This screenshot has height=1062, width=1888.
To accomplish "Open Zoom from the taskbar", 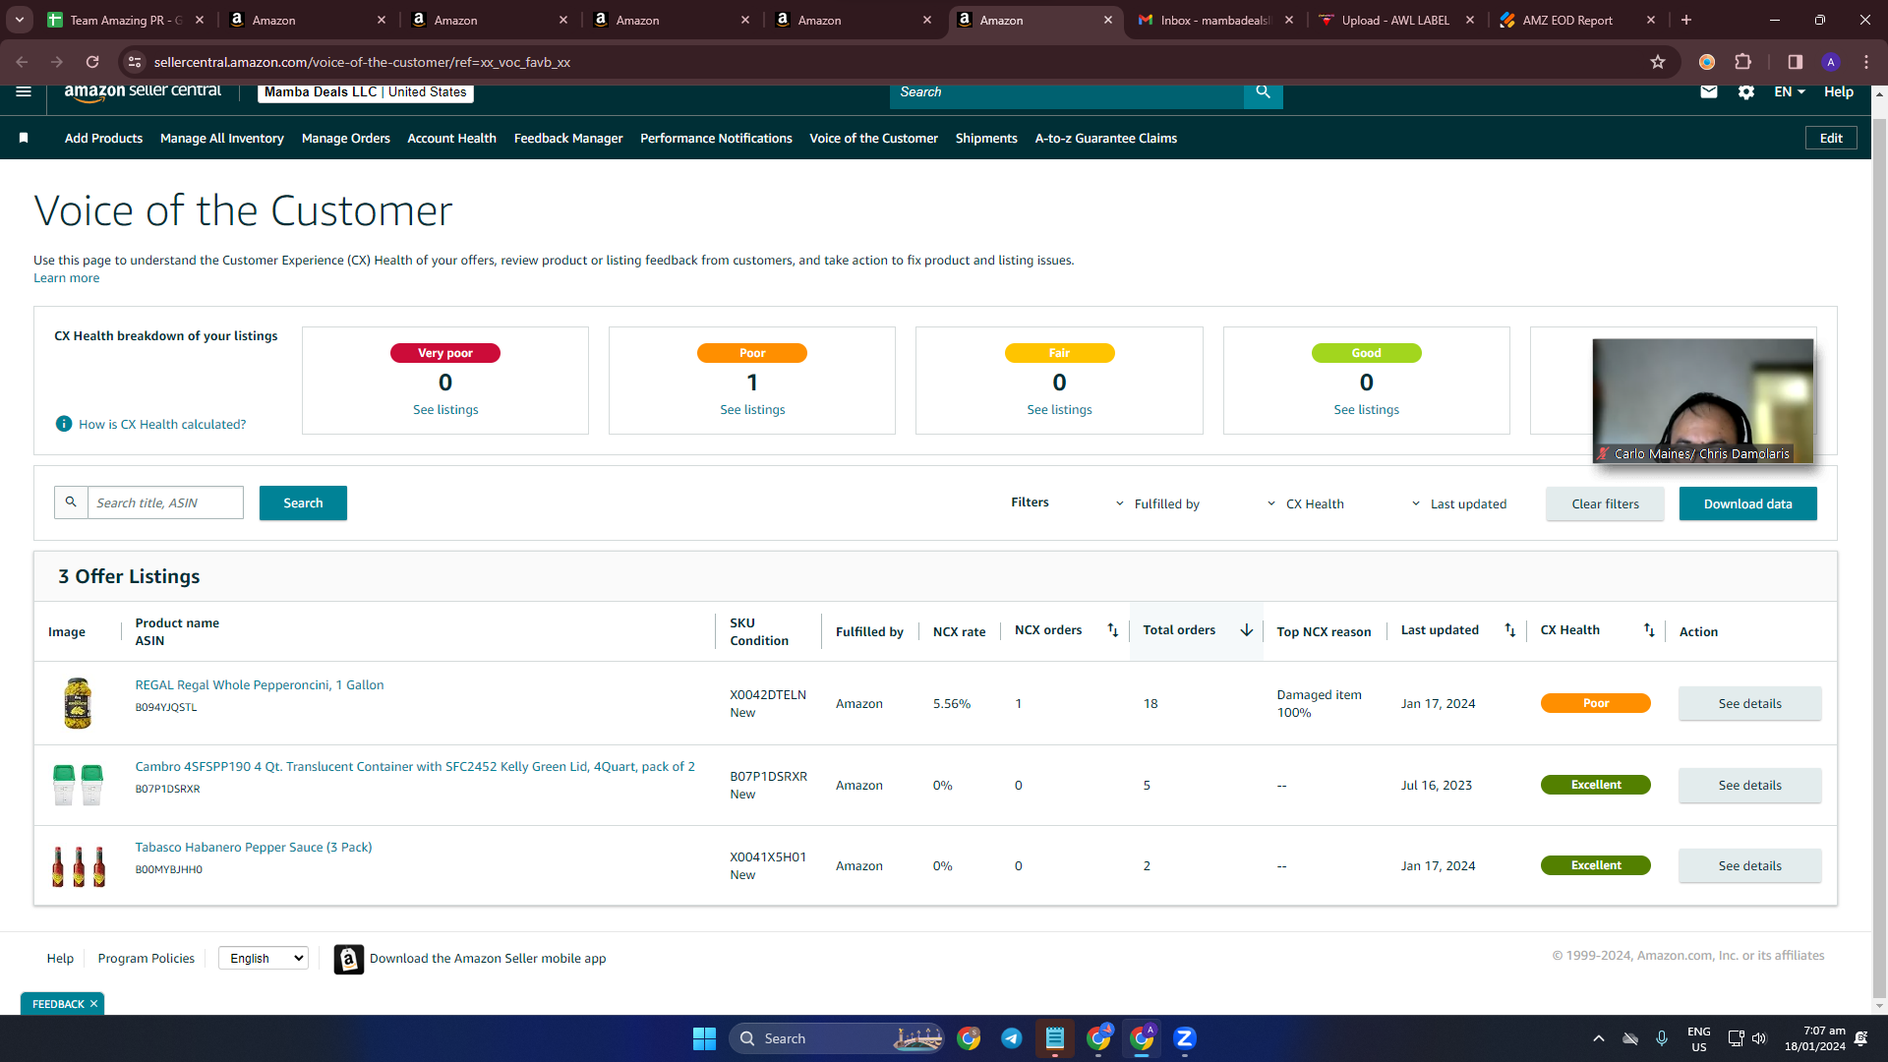I will coord(1185,1038).
